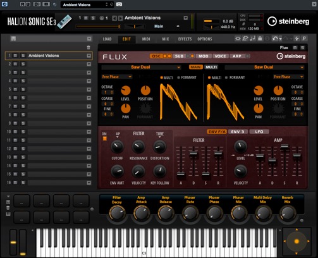Screen dimensions: 318x258
Task: Click the trash icon above slot list
Action: click(89, 47)
